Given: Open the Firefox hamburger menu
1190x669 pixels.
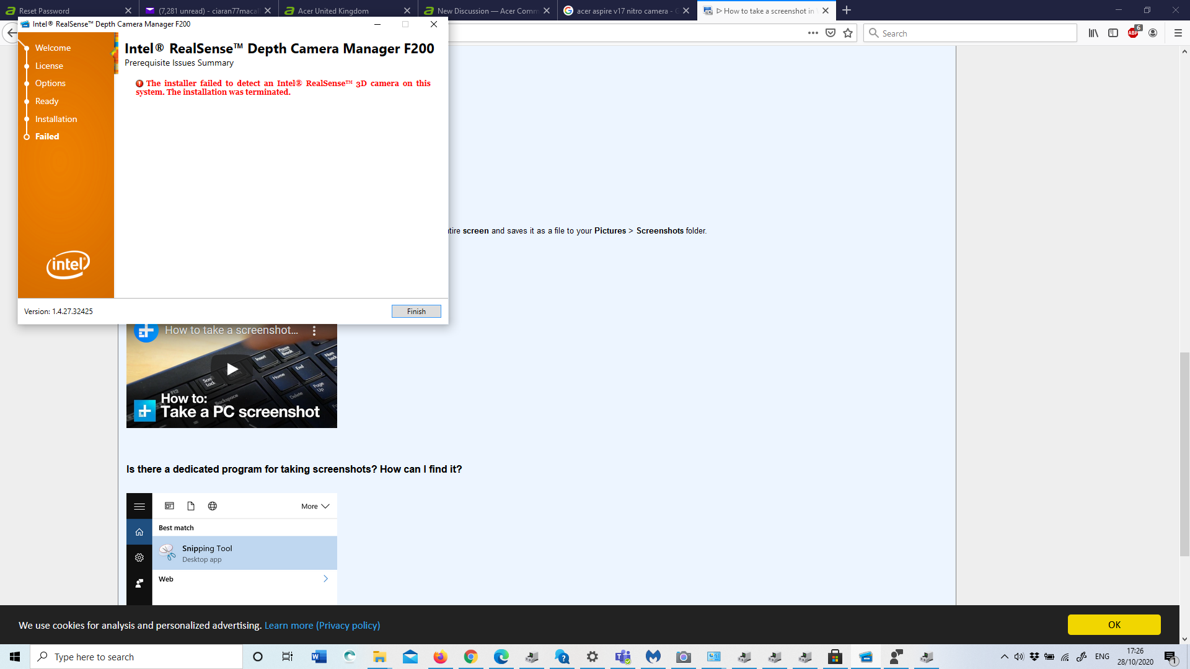Looking at the screenshot, I should point(1178,33).
